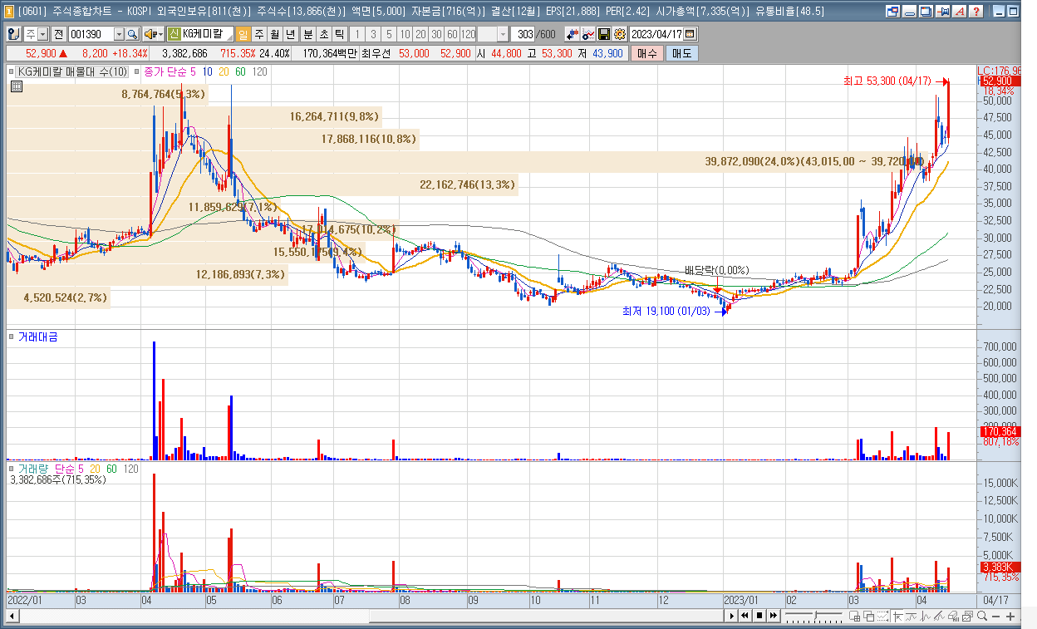This screenshot has width=1037, height=629.
Task: Select weekly (주) chart period
Action: click(259, 34)
